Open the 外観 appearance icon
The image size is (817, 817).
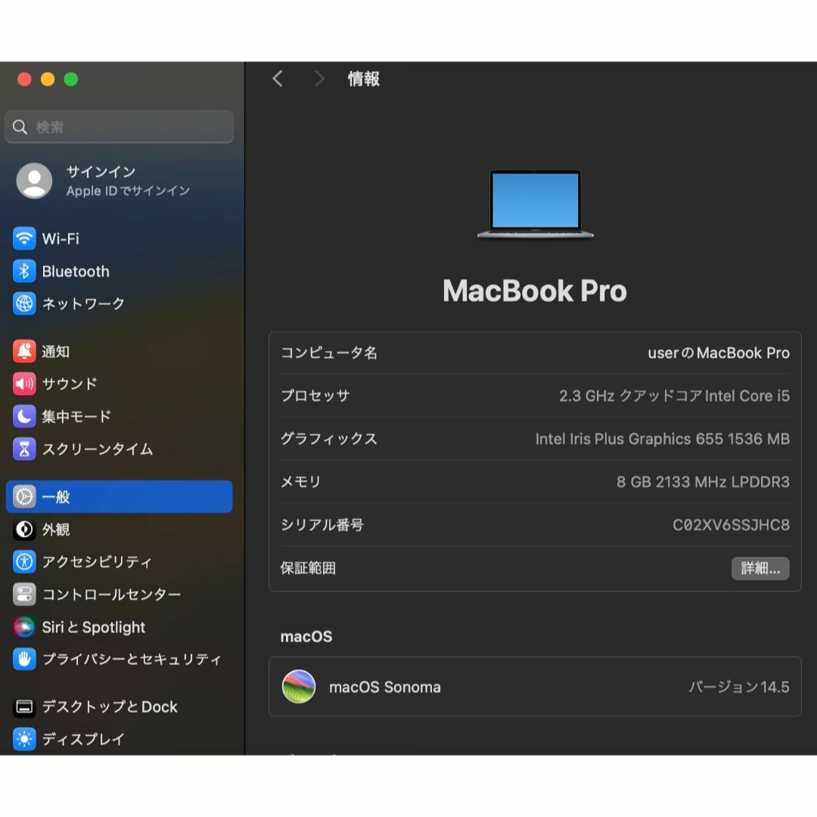click(x=24, y=530)
